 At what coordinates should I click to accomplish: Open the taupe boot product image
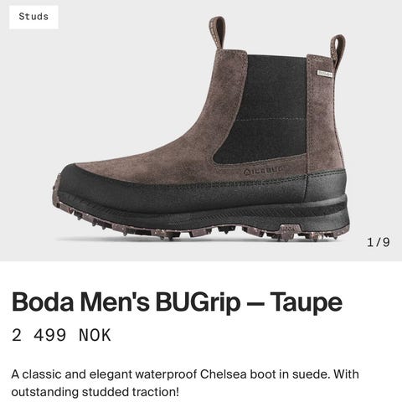pyautogui.click(x=201, y=131)
